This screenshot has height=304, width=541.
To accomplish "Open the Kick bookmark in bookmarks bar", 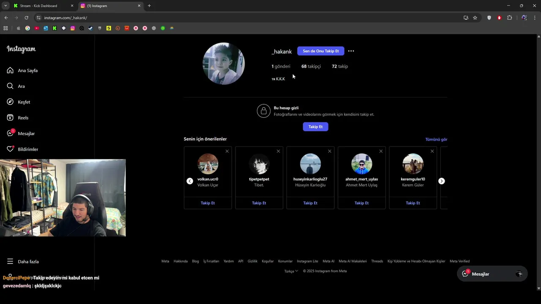I will pos(55,28).
